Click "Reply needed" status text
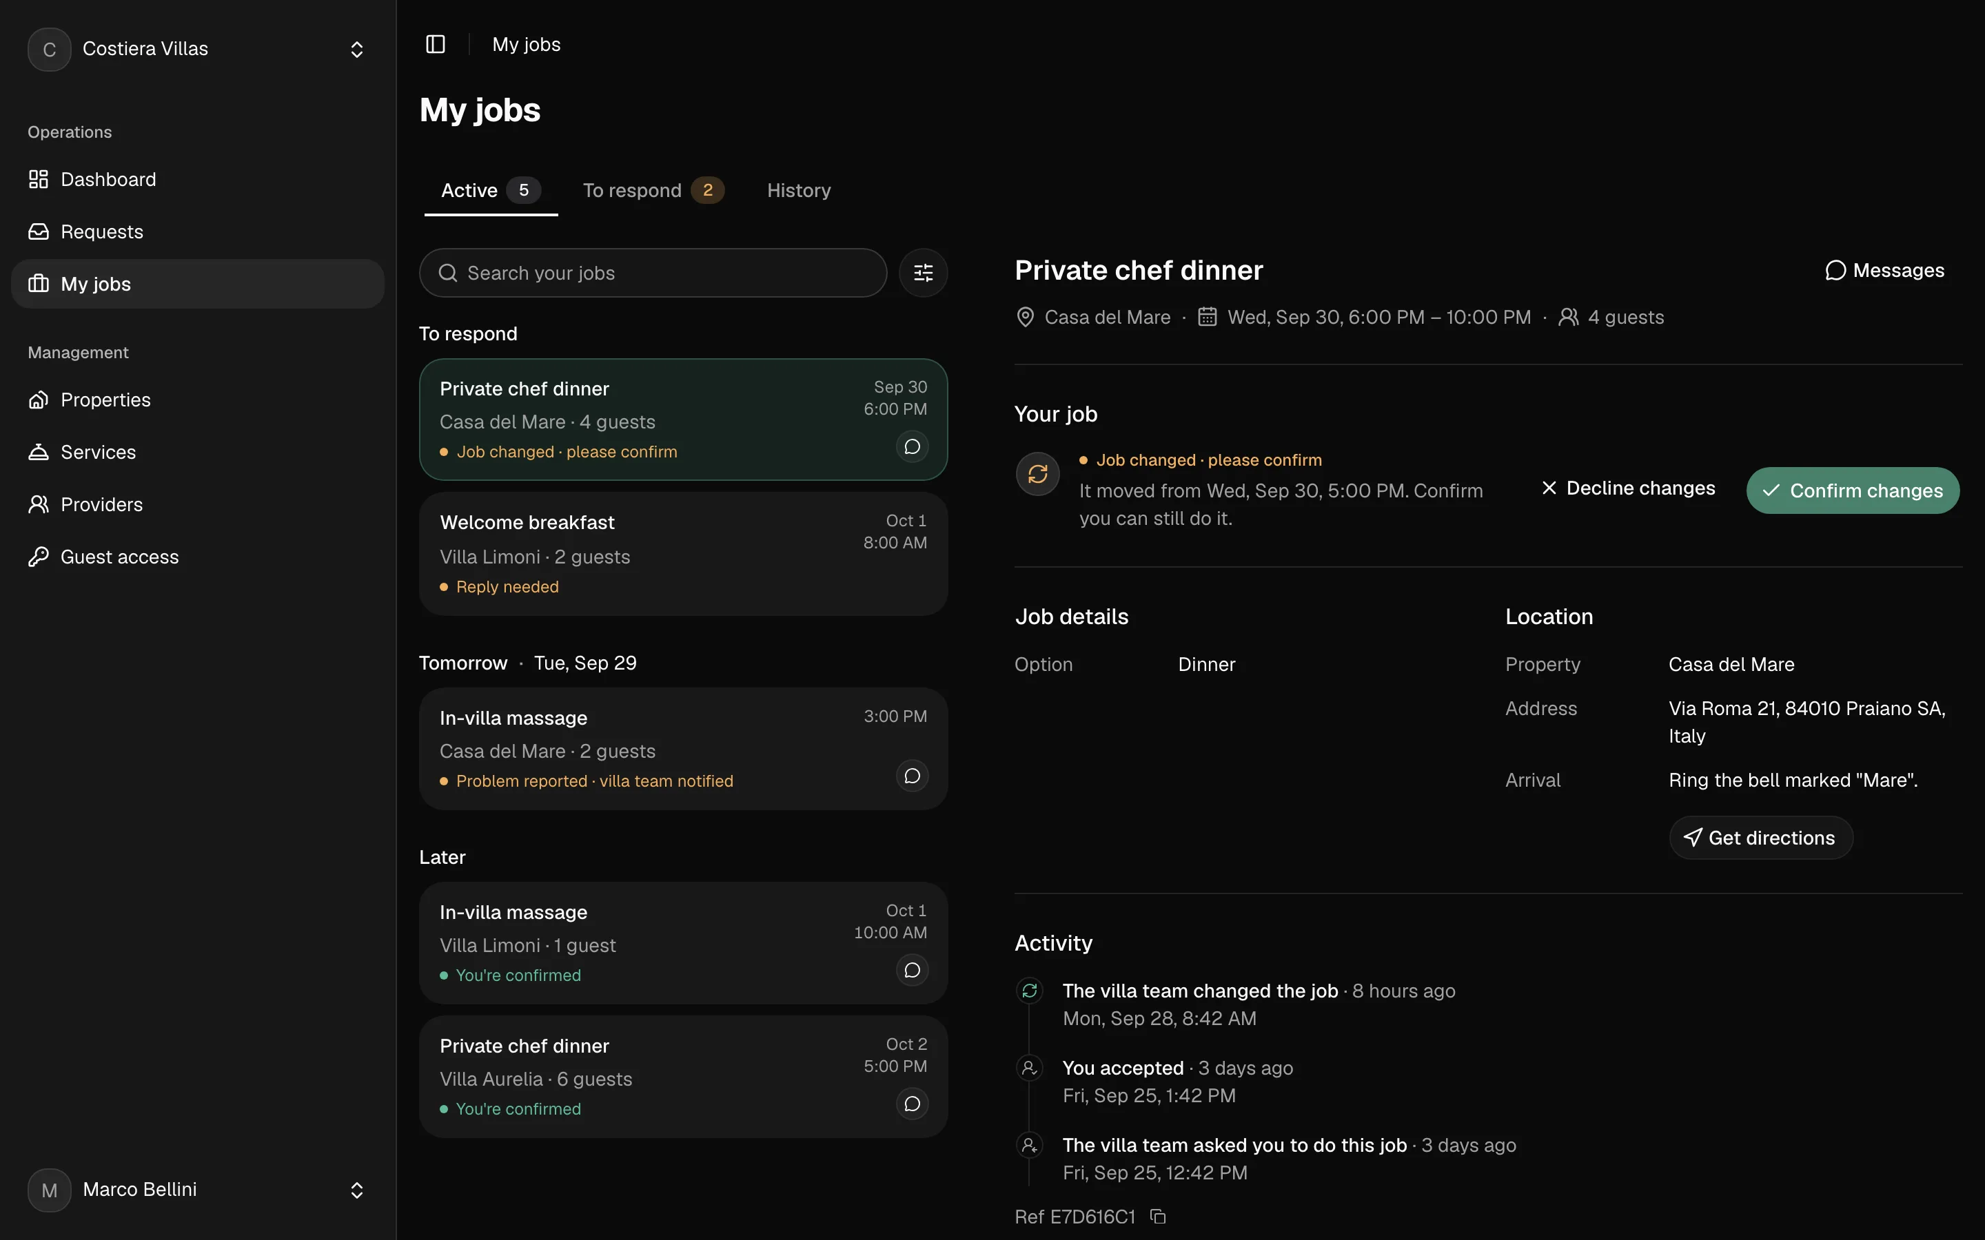1985x1240 pixels. (x=507, y=587)
